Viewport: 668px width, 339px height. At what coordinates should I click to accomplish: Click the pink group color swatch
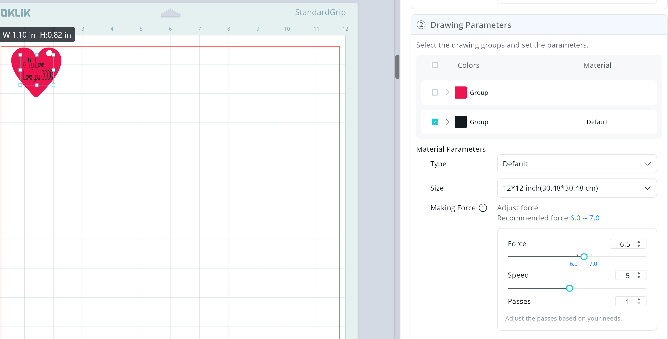pos(460,93)
